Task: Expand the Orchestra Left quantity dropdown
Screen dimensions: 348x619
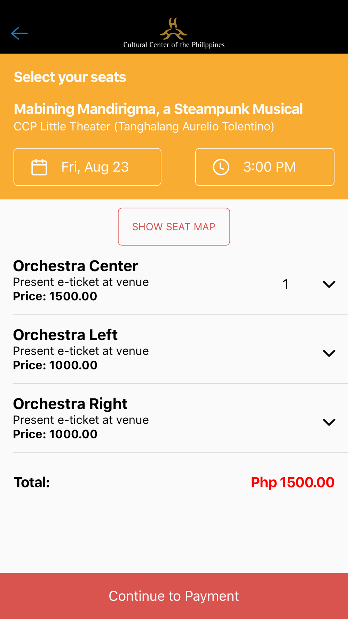Action: click(329, 353)
